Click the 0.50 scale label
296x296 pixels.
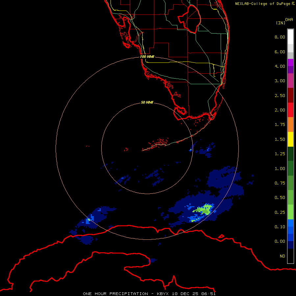tap(280, 198)
